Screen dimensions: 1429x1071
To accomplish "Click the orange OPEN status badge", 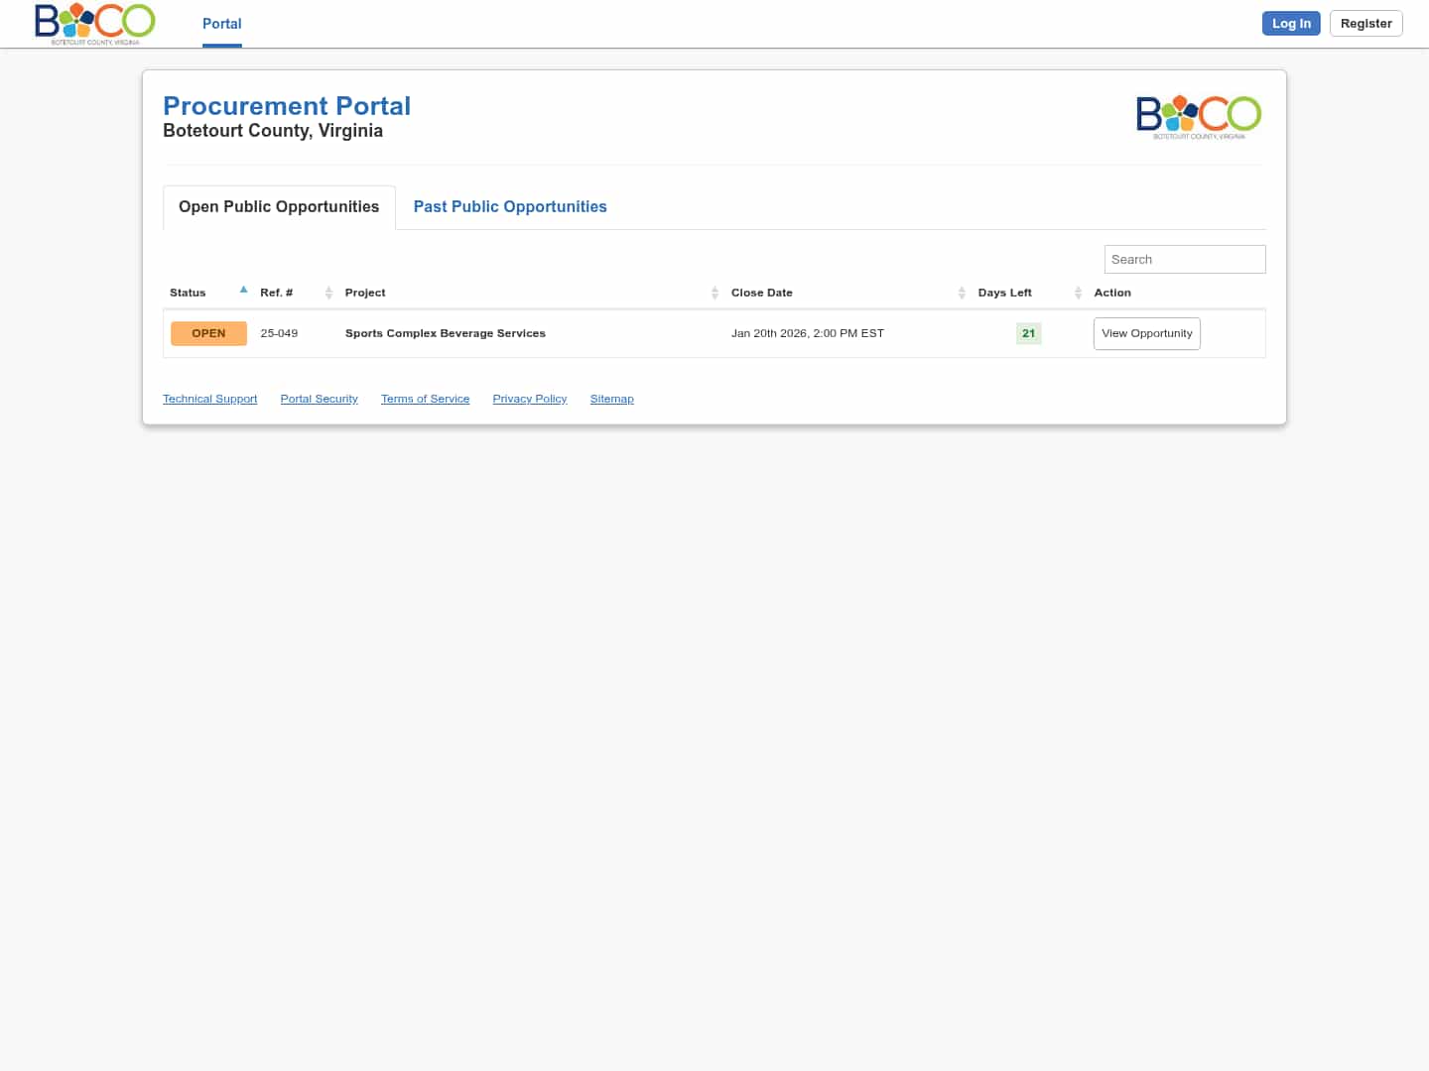I will 208,333.
